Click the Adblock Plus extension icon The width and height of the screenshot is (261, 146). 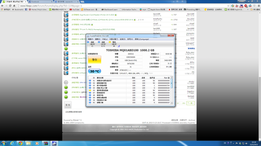pos(246,6)
